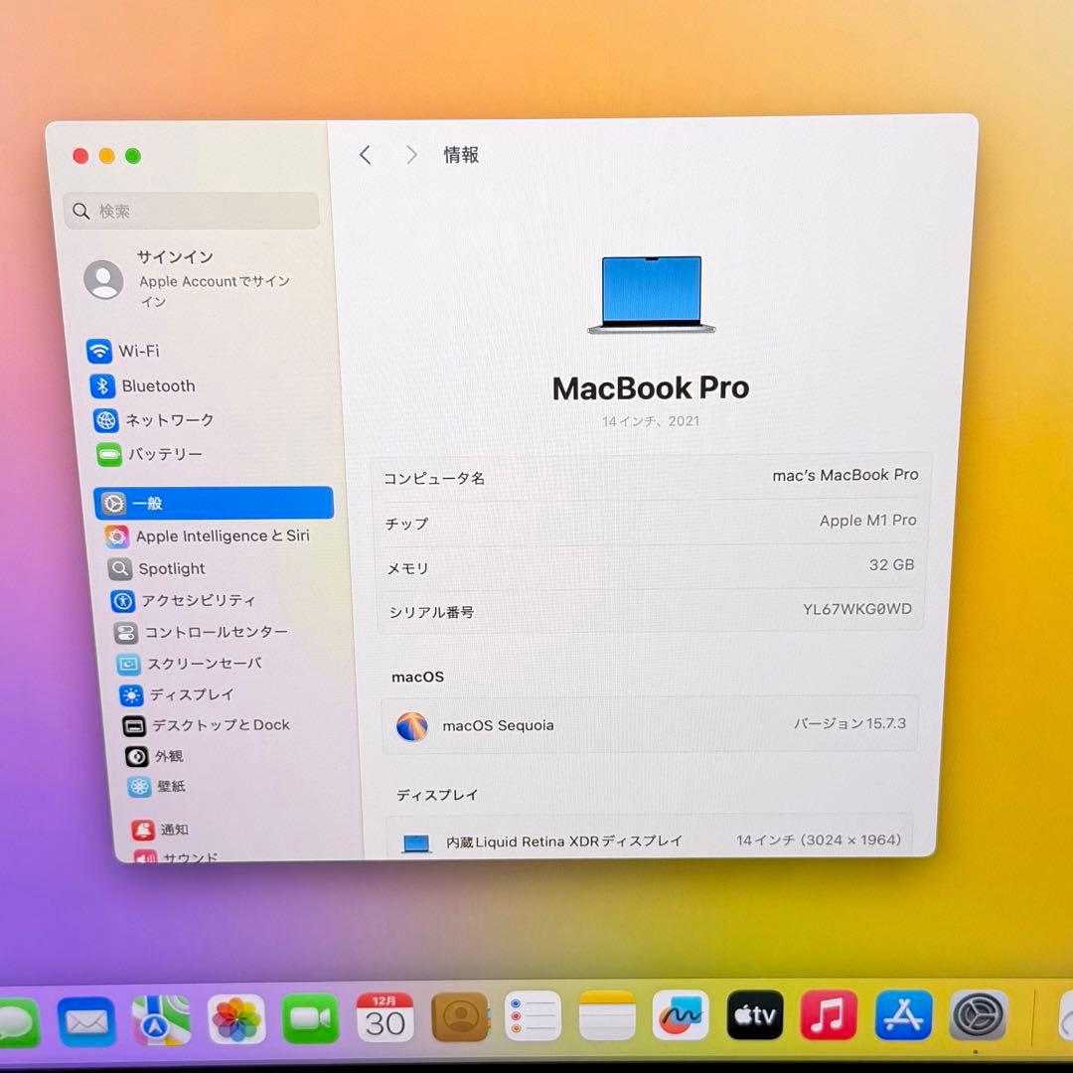The image size is (1073, 1073).
Task: Click the 情報 page title
Action: pyautogui.click(x=461, y=155)
